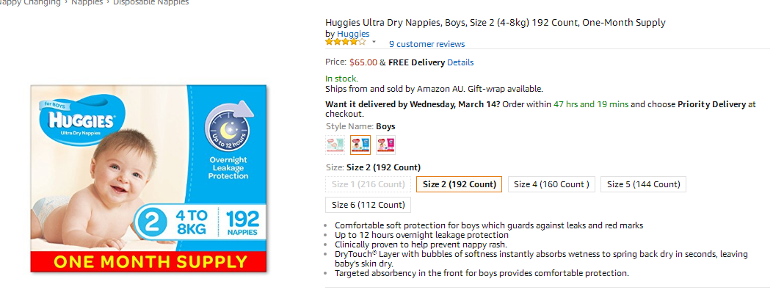Click the Huggies nappies product image
773x290 pixels.
pos(148,178)
